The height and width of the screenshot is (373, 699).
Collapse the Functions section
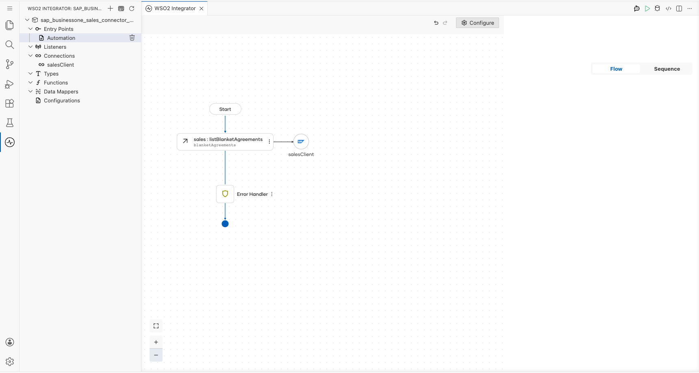pyautogui.click(x=30, y=82)
